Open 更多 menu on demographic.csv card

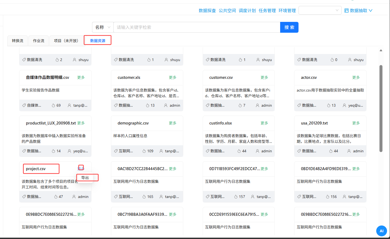click(173, 123)
